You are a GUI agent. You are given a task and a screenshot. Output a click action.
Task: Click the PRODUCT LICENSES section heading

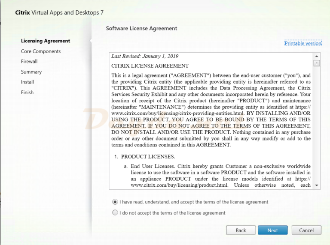[x=148, y=157]
